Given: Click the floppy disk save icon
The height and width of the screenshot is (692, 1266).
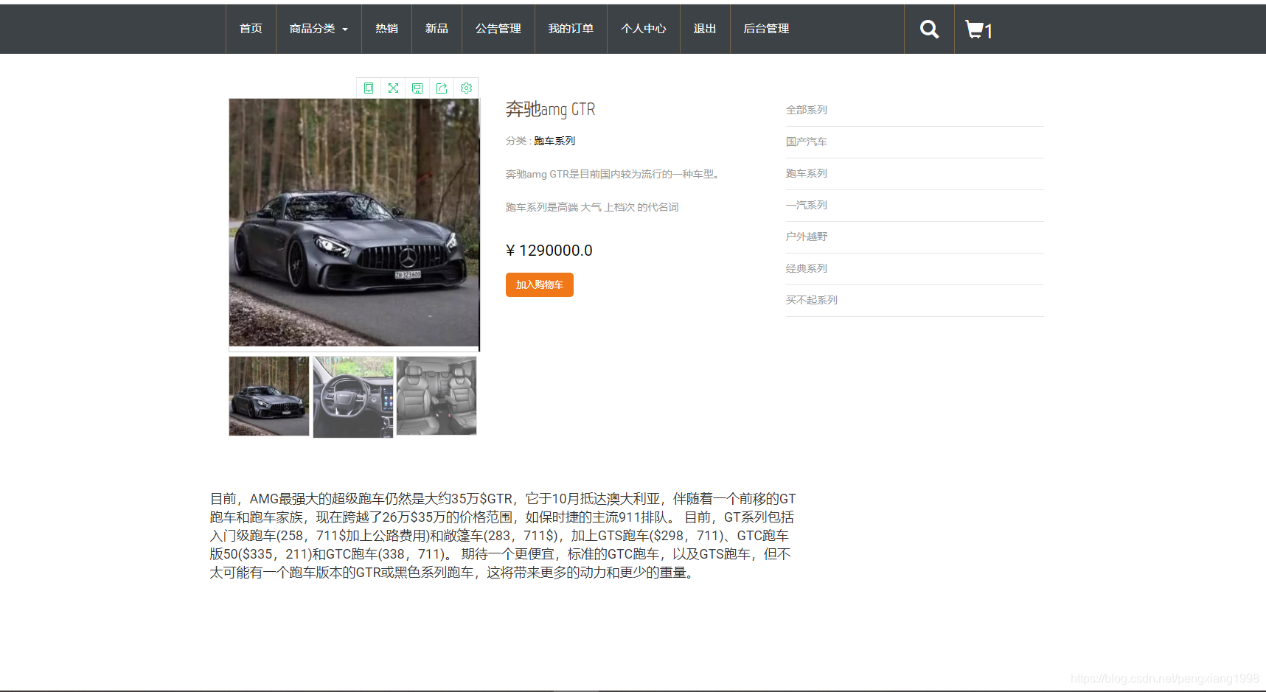Looking at the screenshot, I should click(x=417, y=88).
